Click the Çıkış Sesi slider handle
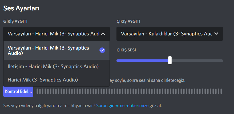The height and width of the screenshot is (114, 234). tap(170, 60)
